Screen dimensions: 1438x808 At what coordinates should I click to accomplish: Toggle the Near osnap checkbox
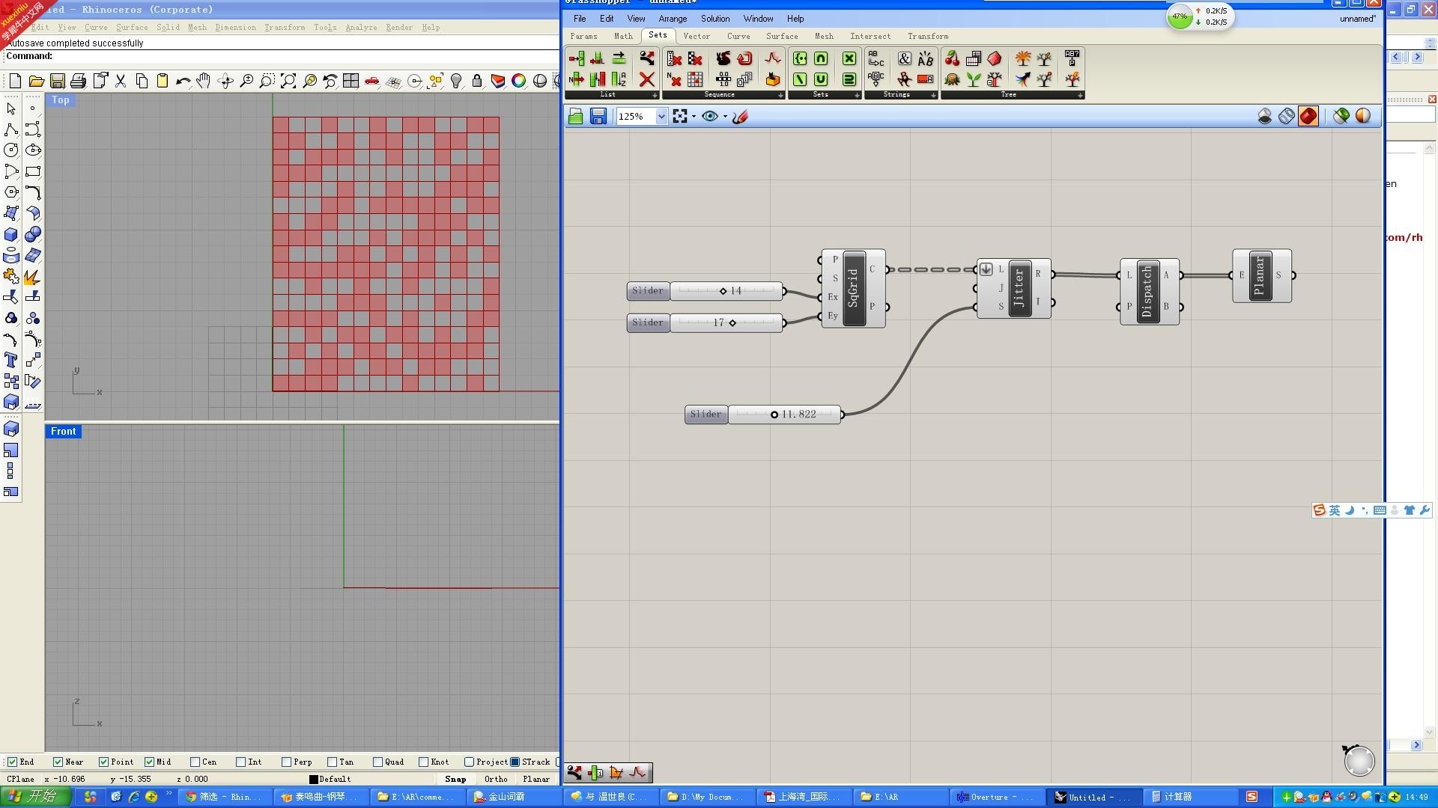tap(58, 762)
